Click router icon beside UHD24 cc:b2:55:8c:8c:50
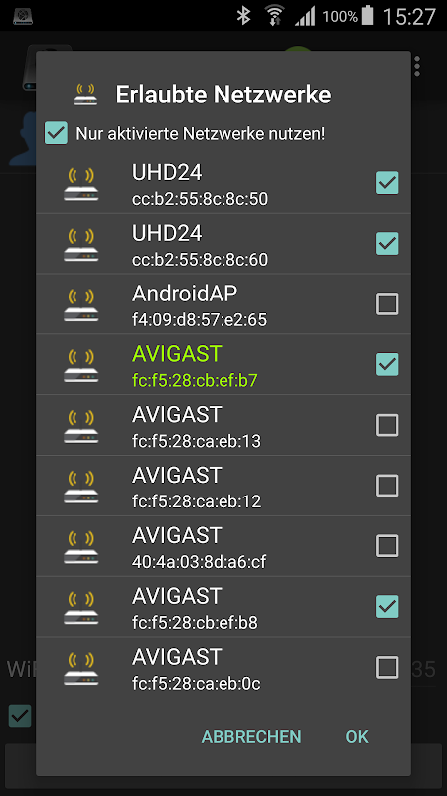This screenshot has height=796, width=447. click(81, 184)
